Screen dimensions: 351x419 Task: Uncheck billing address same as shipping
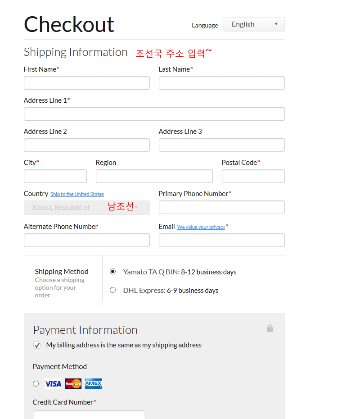tap(37, 345)
